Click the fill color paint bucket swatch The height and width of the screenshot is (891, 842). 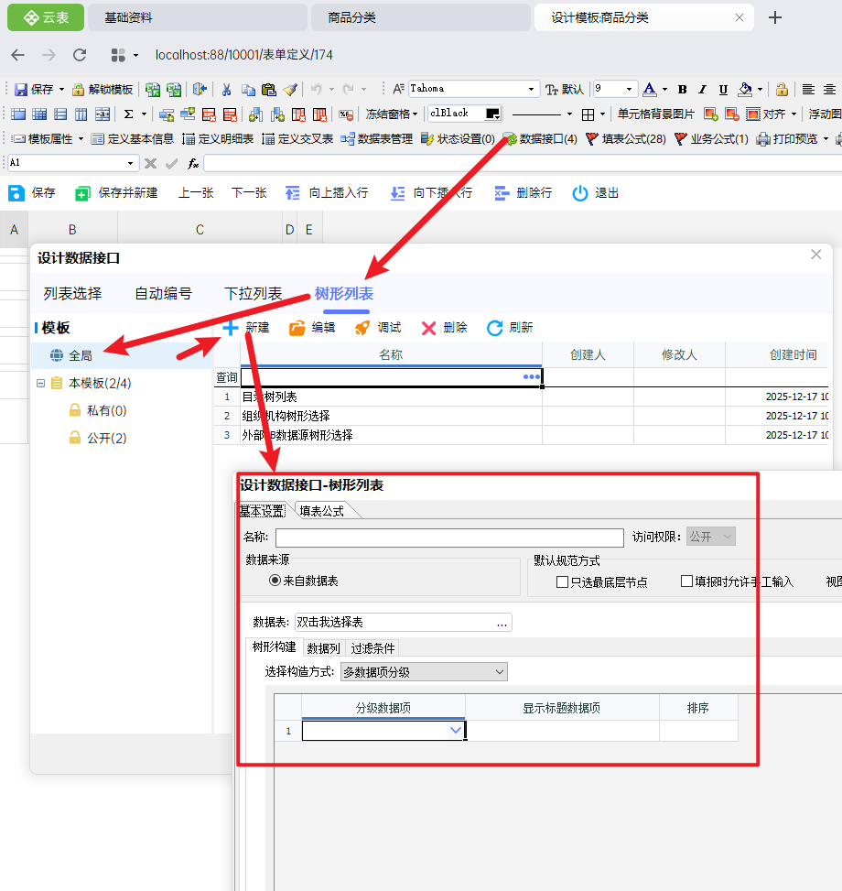[x=744, y=89]
